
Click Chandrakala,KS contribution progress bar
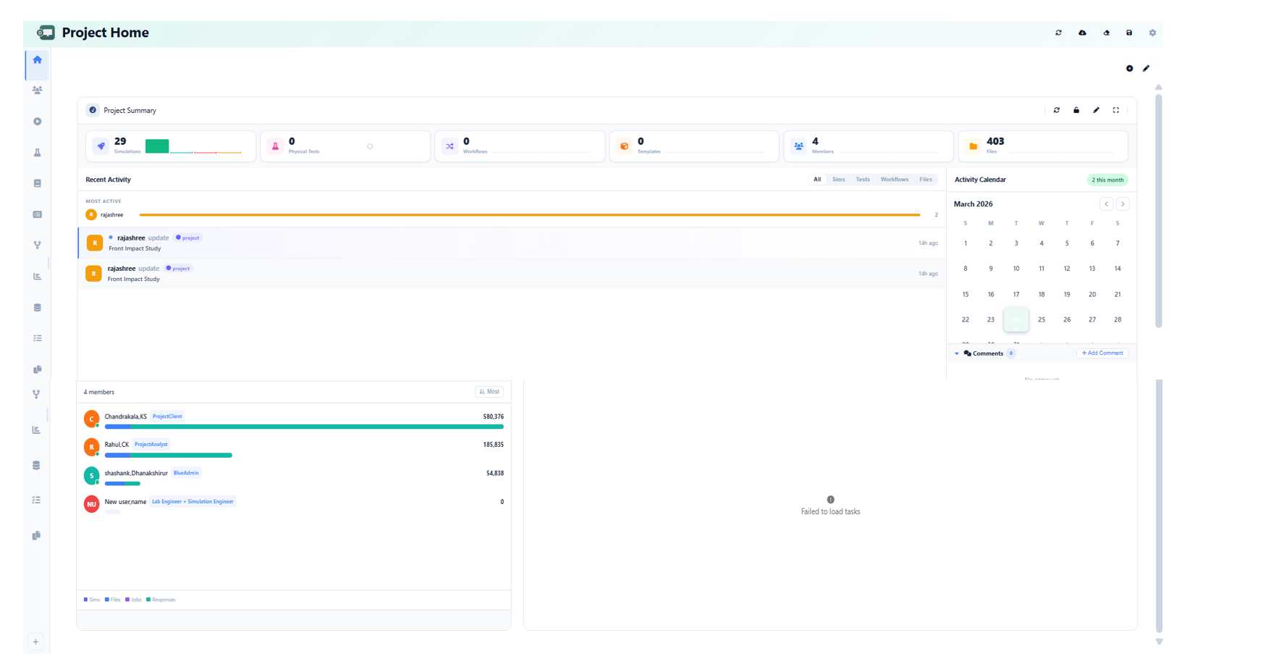(x=304, y=427)
